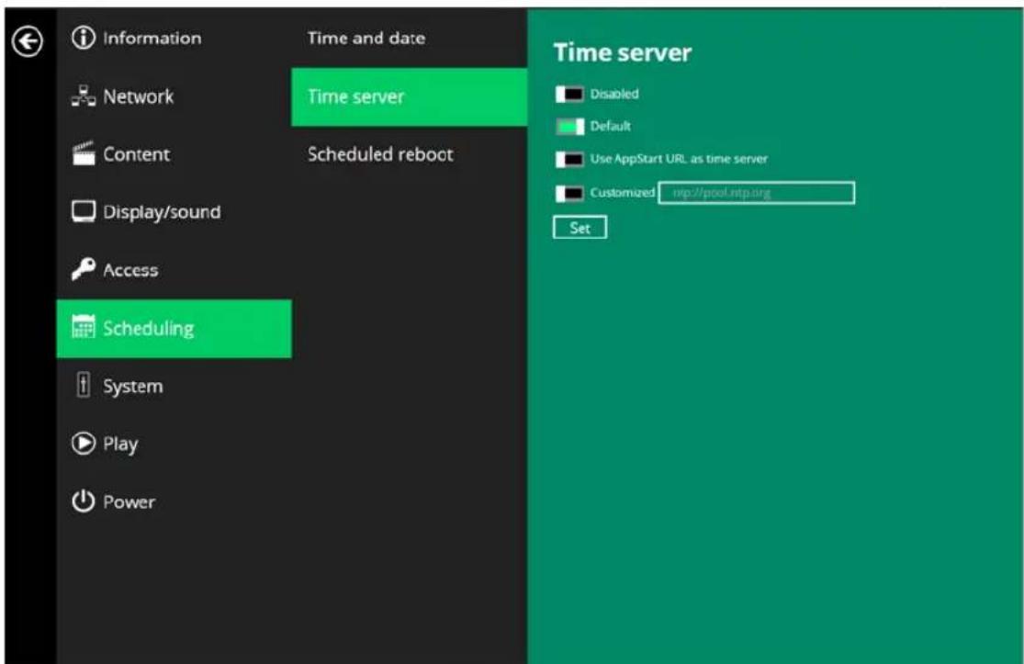Open the Network settings label
The width and height of the screenshot is (1024, 664).
(x=139, y=96)
